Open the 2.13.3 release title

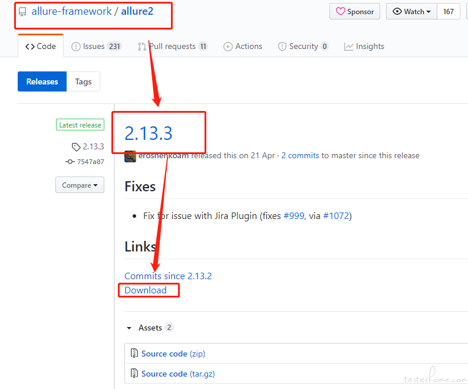click(x=149, y=133)
